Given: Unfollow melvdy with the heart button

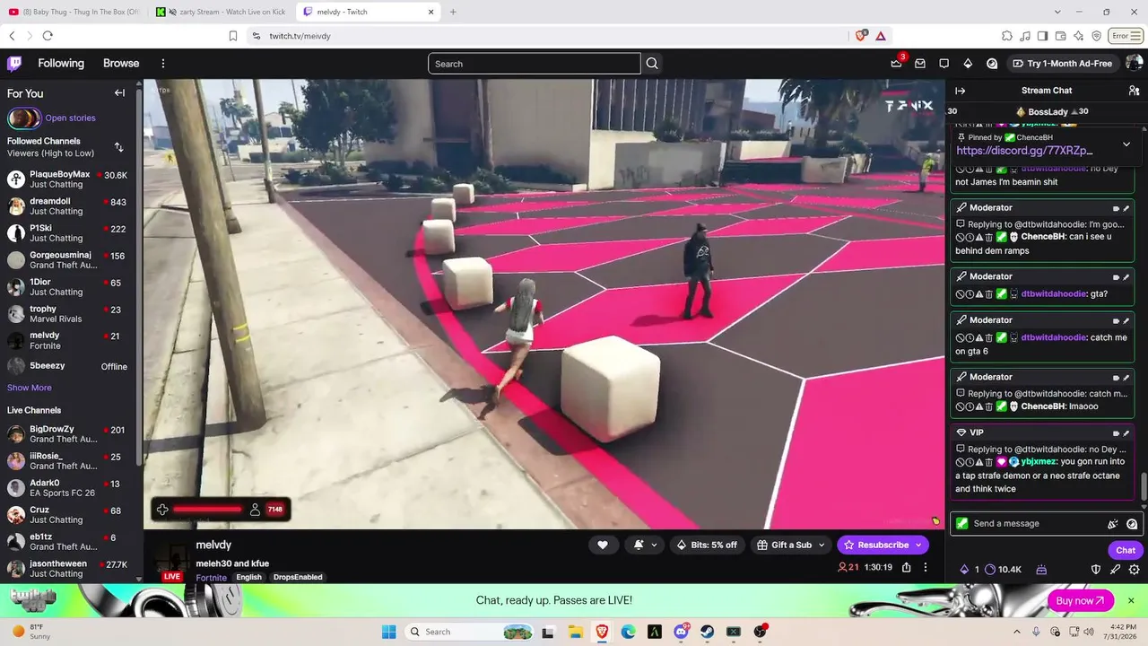Looking at the screenshot, I should [603, 545].
